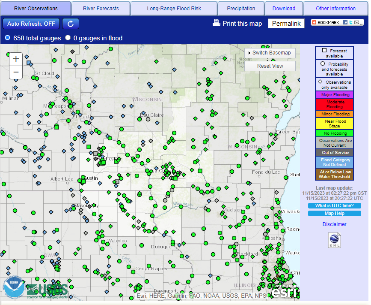Switch to the River Forecasts tab
371x305 pixels.
coord(101,8)
